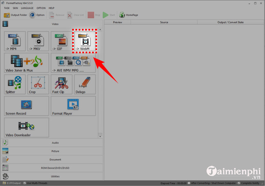Open -> AVI WMV MPG conversion tile
The width and height of the screenshot is (265, 186).
73,63
